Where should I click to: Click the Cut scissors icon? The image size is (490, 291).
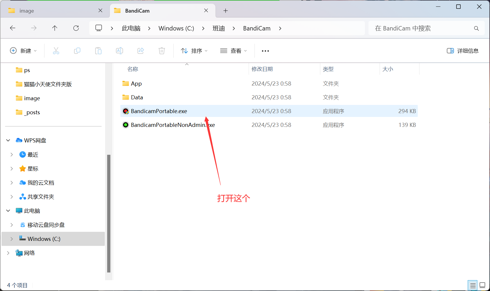pyautogui.click(x=56, y=51)
